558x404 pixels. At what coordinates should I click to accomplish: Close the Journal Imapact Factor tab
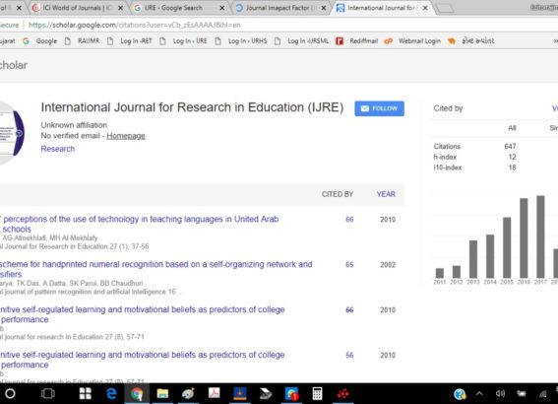click(x=324, y=8)
